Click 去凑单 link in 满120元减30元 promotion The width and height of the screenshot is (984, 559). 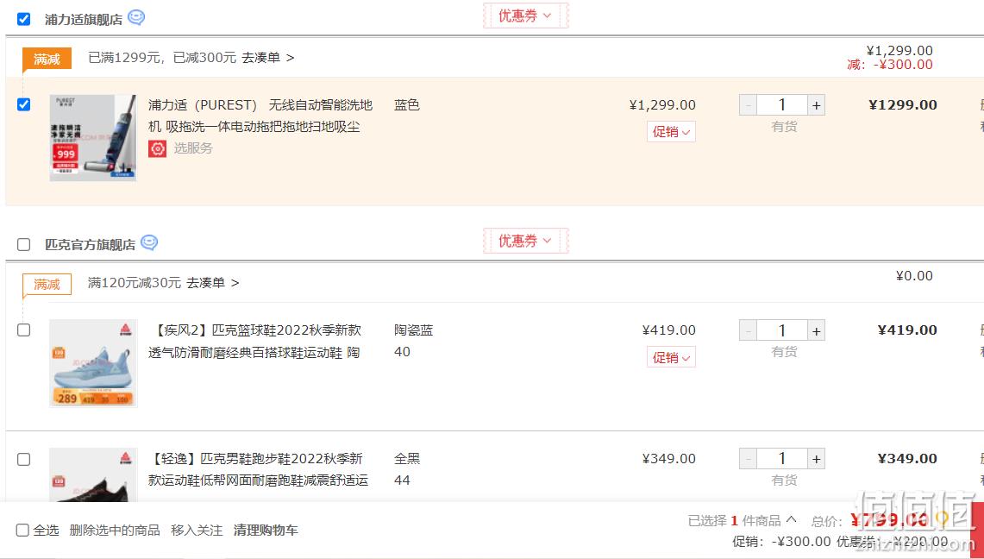213,283
